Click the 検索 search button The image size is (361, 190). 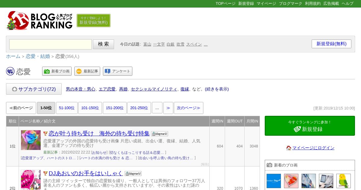[103, 44]
